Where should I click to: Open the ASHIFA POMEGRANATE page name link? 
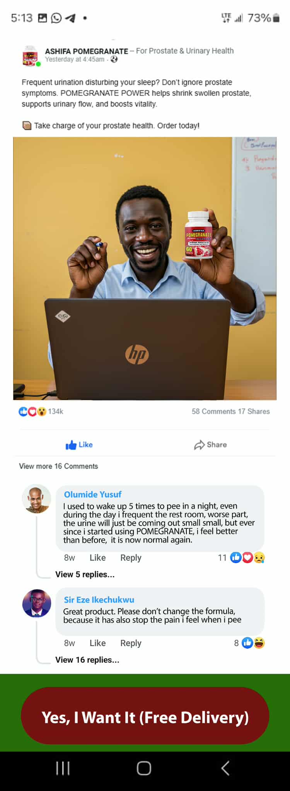[x=87, y=51]
